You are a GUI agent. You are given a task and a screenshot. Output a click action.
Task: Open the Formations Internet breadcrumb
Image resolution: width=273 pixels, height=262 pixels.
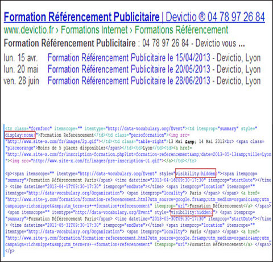(94, 30)
